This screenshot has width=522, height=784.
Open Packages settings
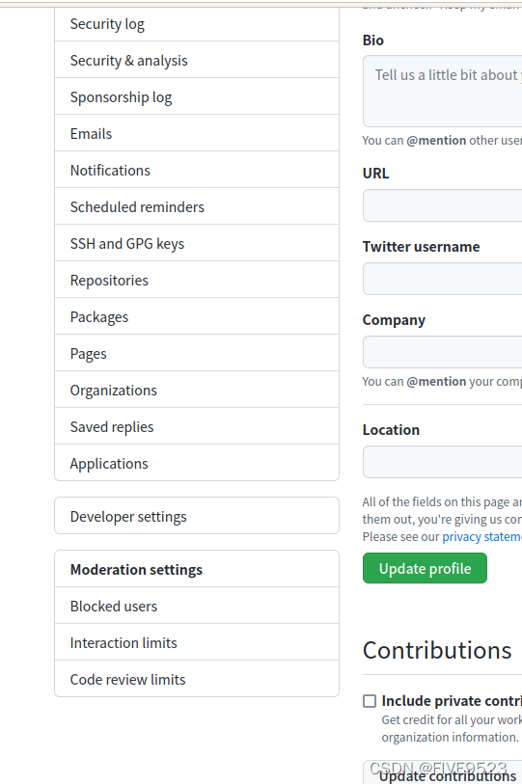point(197,316)
